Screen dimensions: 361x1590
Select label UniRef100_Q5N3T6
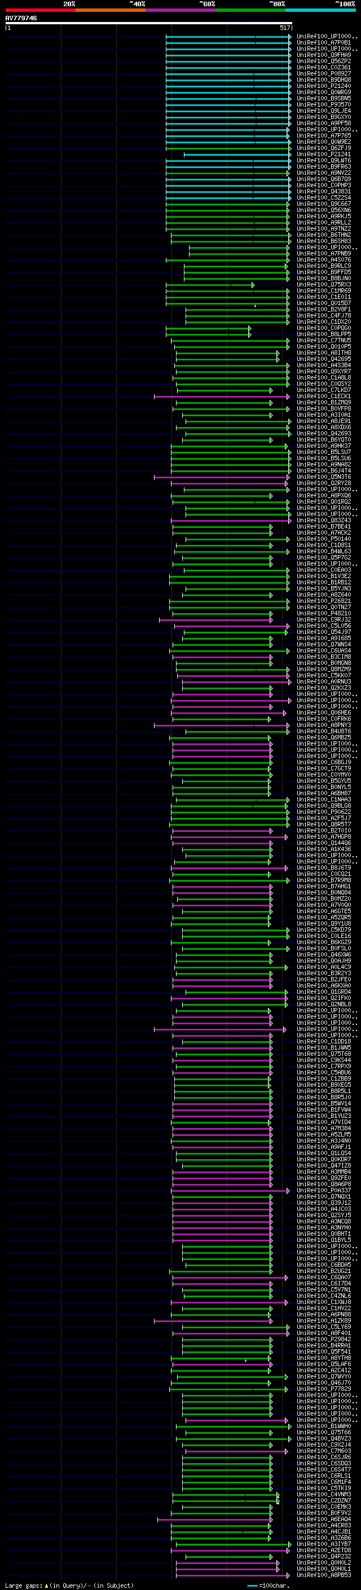point(323,477)
